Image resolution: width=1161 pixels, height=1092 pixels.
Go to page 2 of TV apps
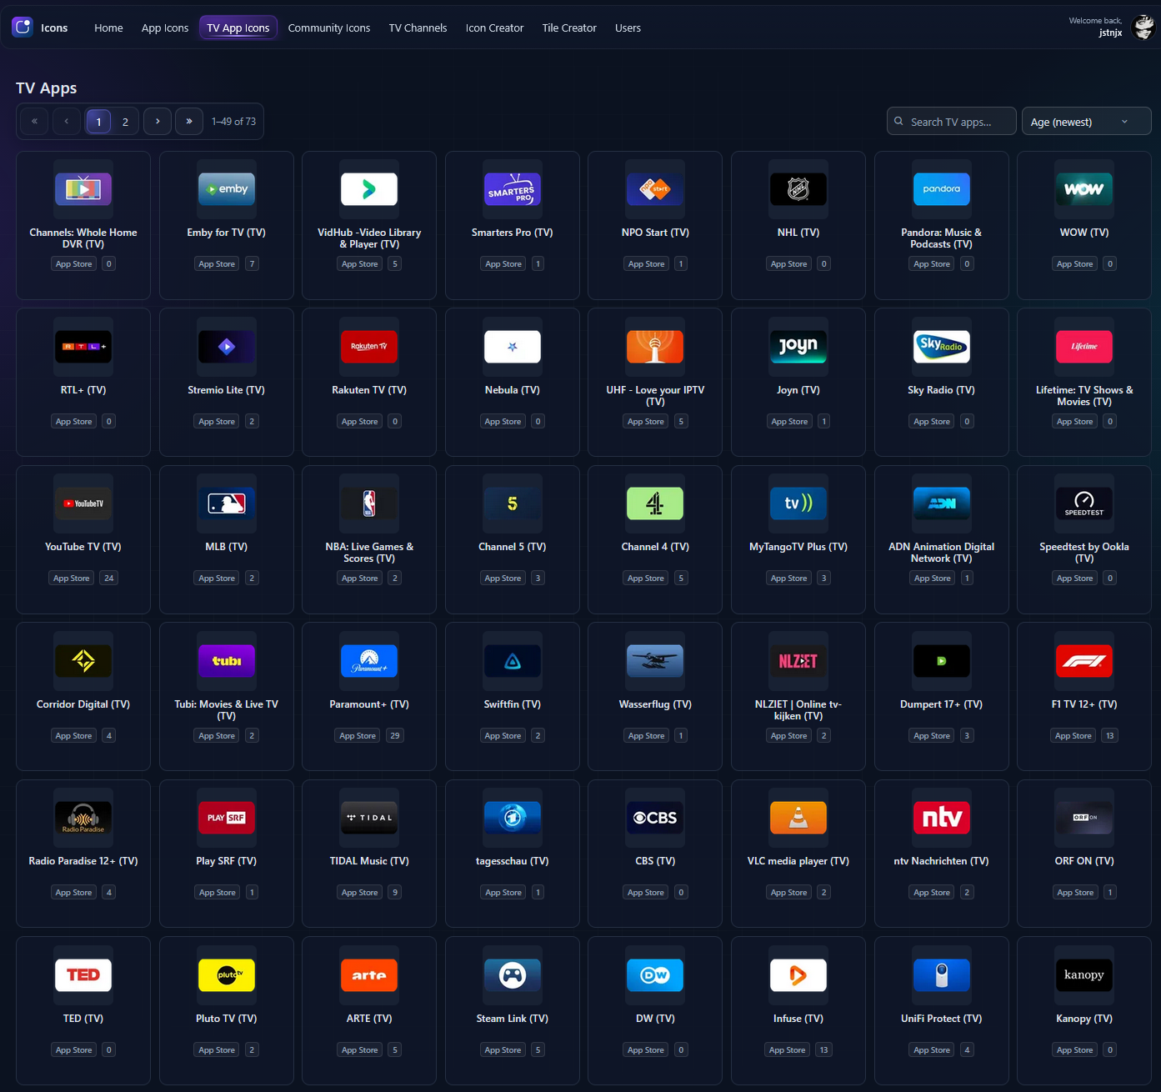tap(125, 122)
